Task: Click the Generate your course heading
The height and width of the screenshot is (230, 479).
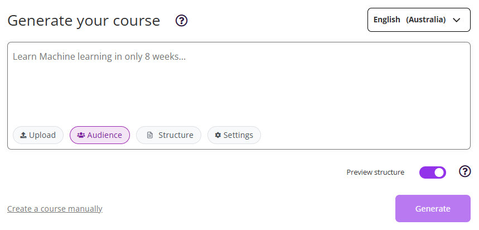Action: click(x=84, y=21)
